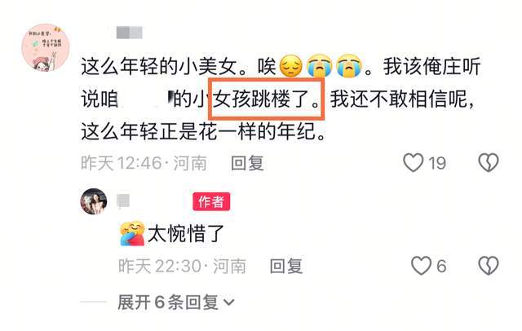Viewport: 522px width, 331px height.
Task: Reply to the top comment via 回复
Action: tap(247, 163)
